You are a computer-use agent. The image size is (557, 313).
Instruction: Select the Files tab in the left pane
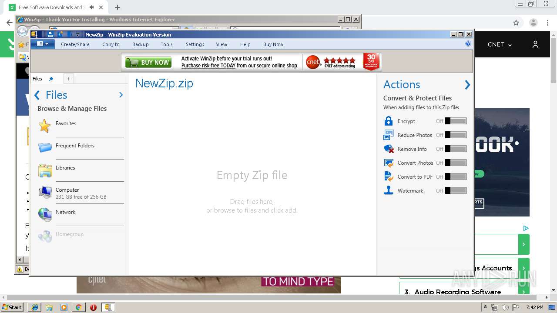coord(37,79)
